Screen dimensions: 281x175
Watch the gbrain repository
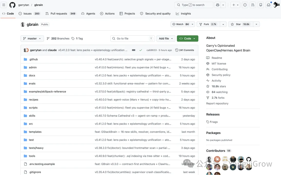coord(181,24)
